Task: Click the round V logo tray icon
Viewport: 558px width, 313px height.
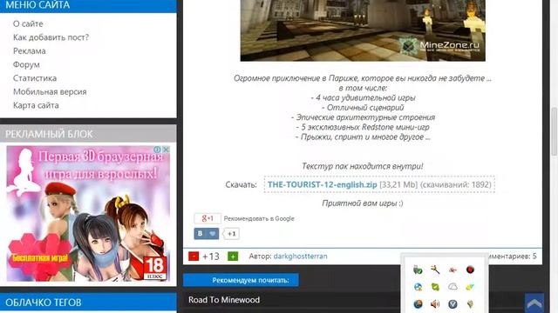Action: (453, 304)
